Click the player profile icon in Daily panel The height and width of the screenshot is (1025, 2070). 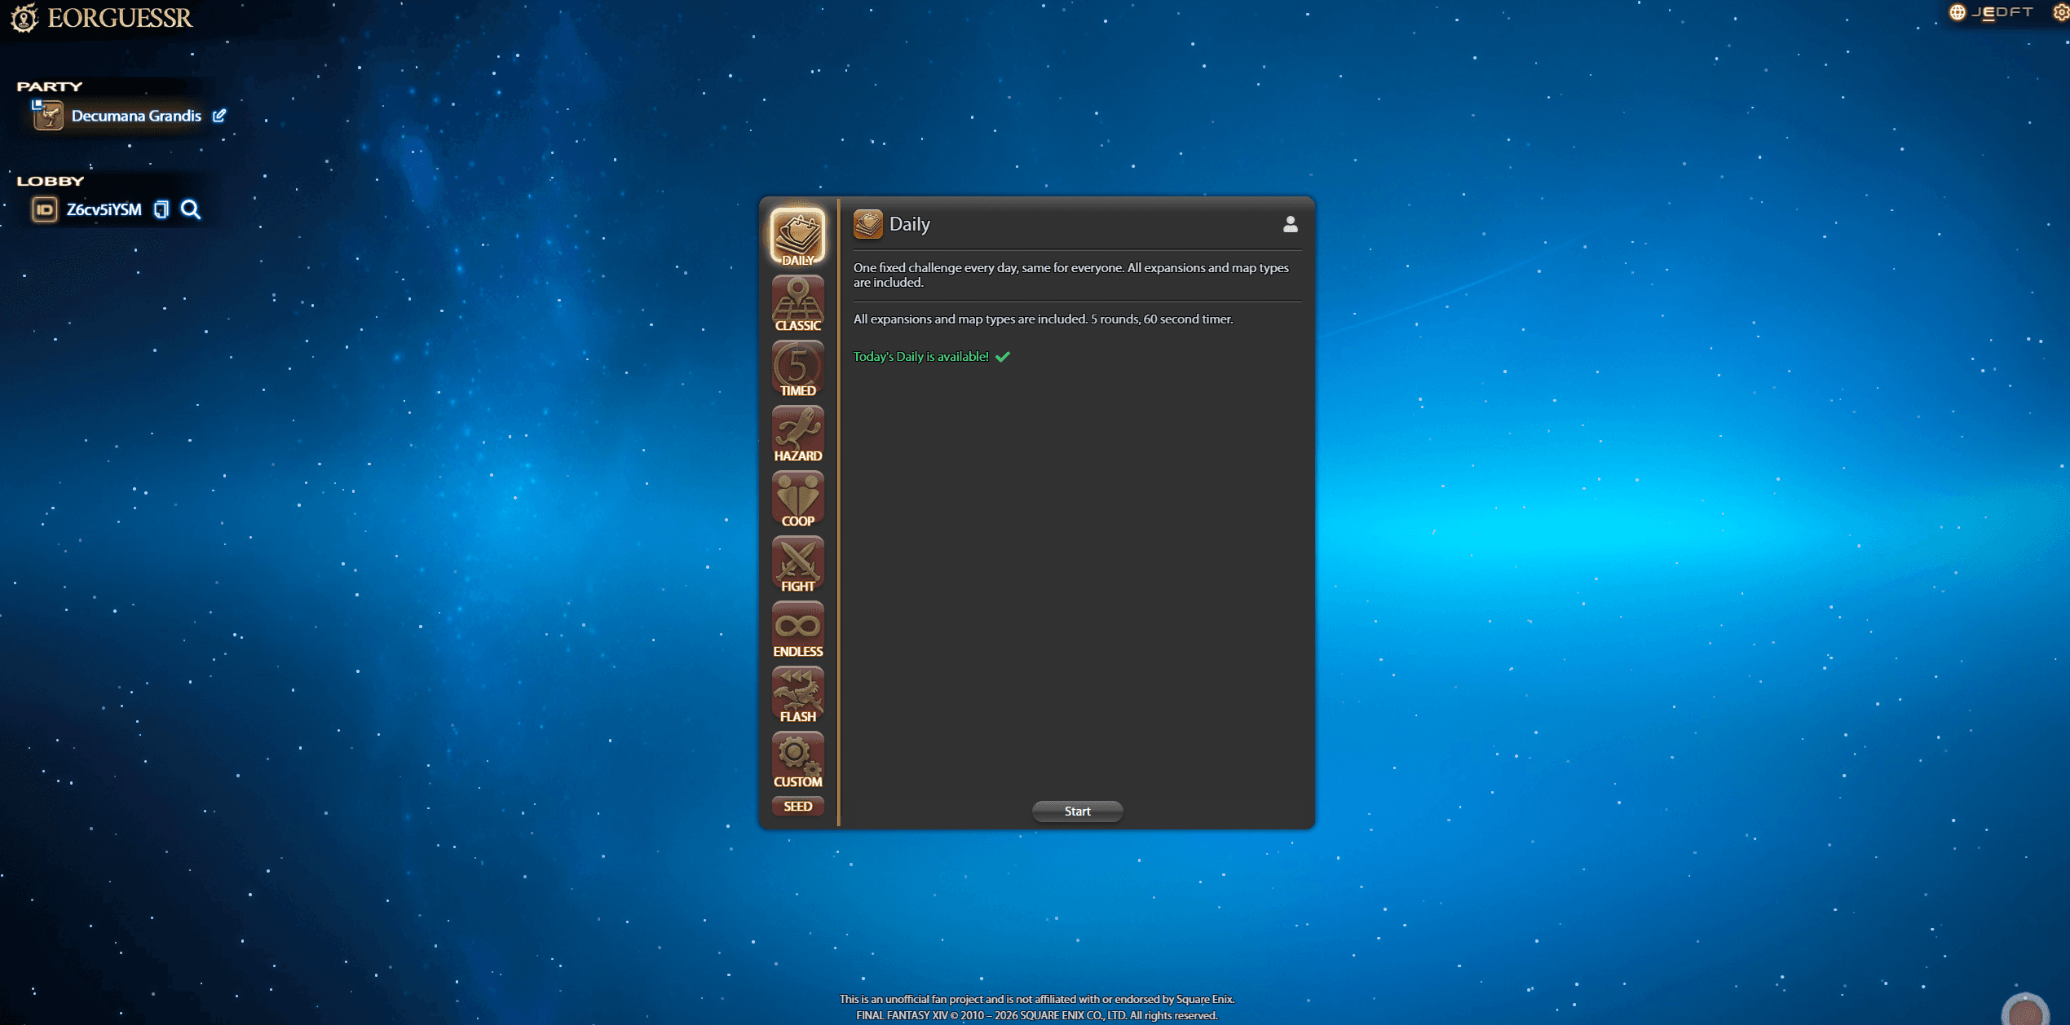pos(1290,224)
